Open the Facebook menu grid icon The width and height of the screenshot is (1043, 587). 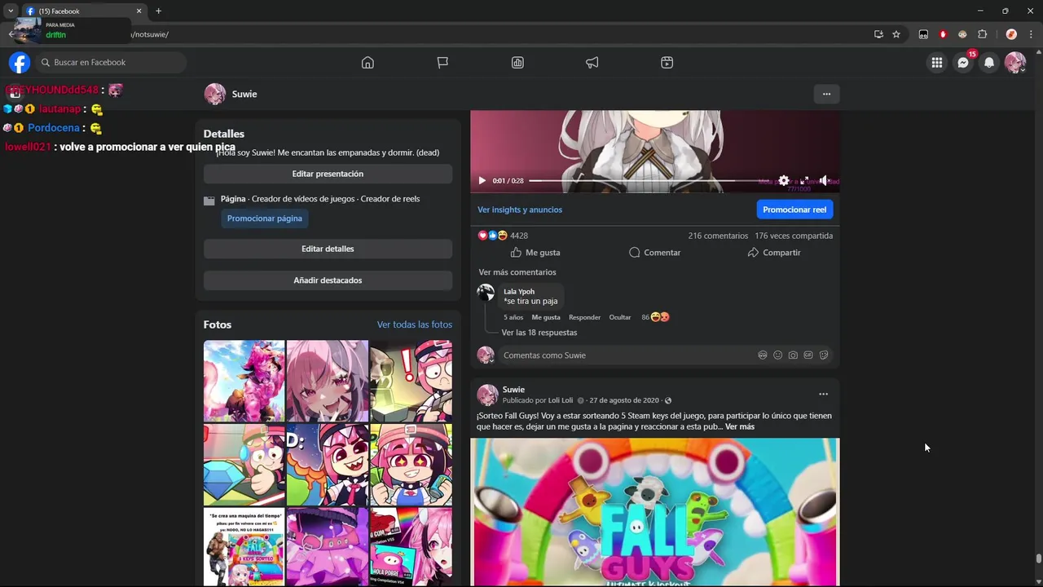click(937, 63)
